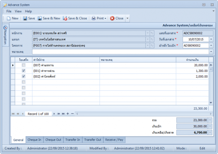
Task: Switch to the Transfer In tab
Action: [x=73, y=140]
